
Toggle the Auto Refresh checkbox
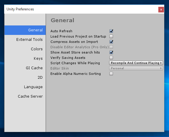coord(111,31)
